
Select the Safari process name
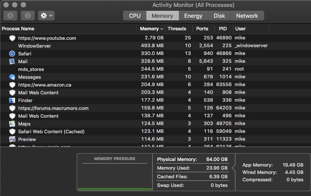(25, 54)
